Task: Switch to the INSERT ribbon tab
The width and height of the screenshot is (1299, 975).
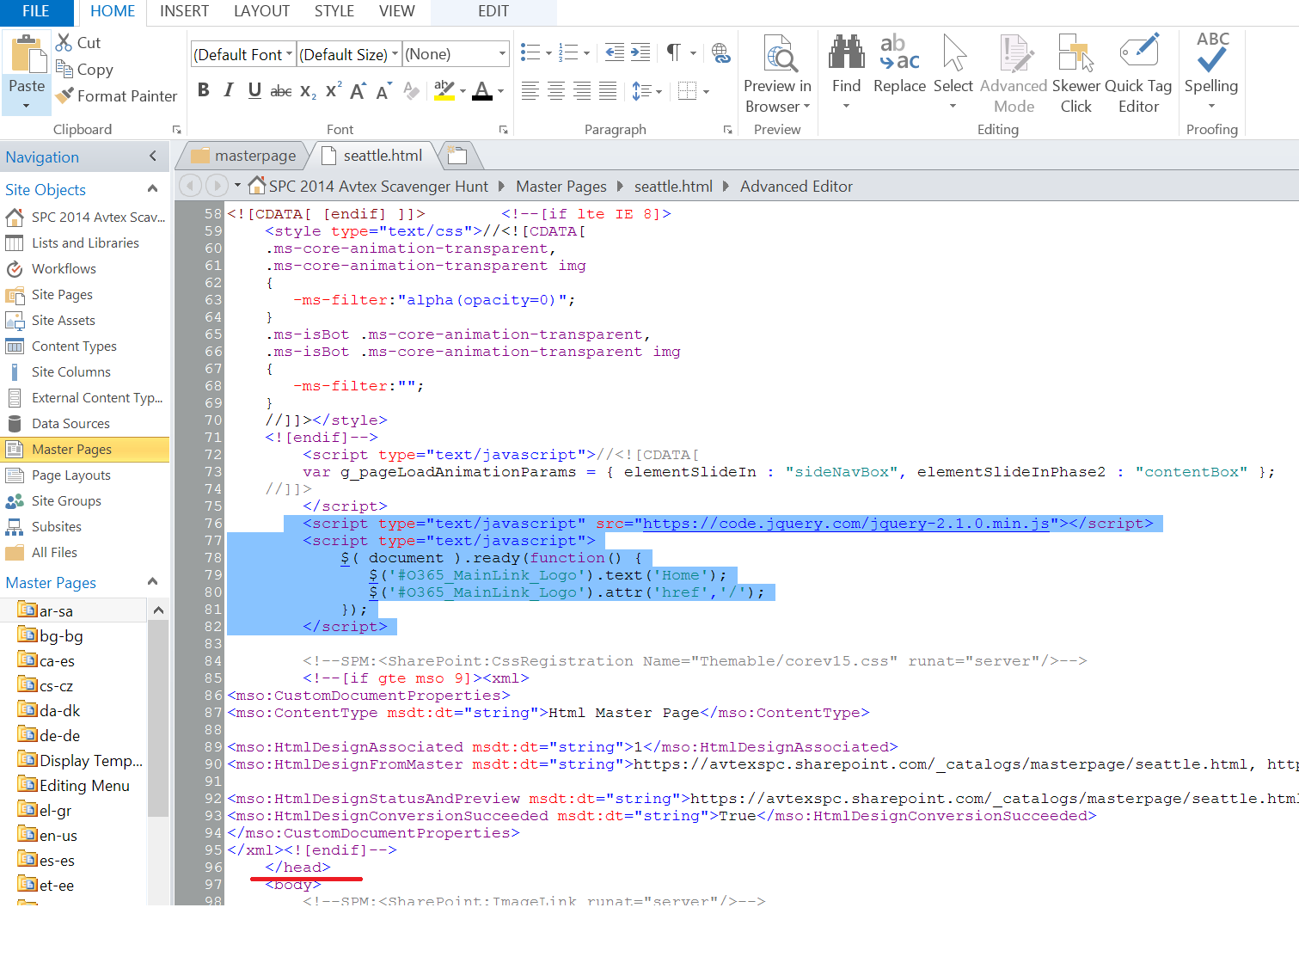Action: coord(184,11)
